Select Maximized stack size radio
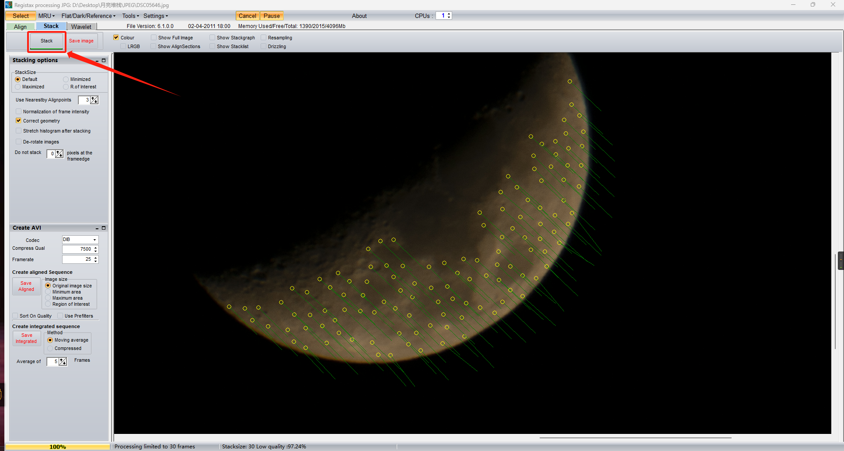844x451 pixels. click(x=17, y=87)
